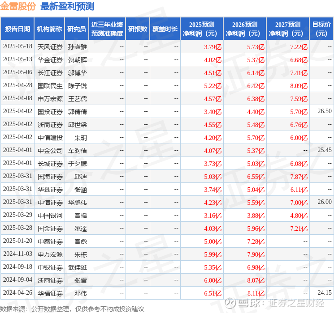Click institution 华鑫证券
The image size is (334, 313).
coord(50,189)
